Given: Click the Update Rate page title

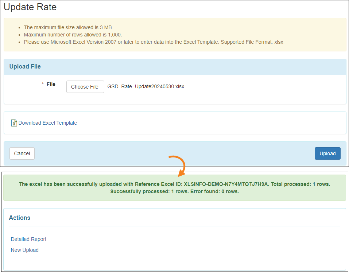Looking at the screenshot, I should click(30, 7).
